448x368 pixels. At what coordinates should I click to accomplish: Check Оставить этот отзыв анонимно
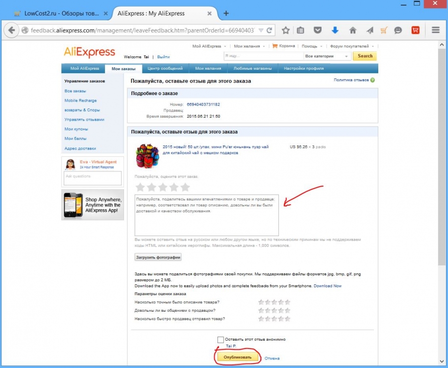point(221,340)
